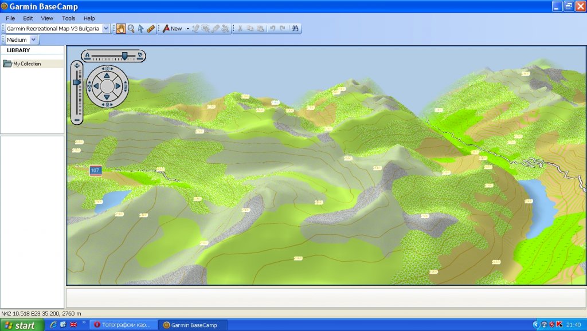Click Internet Explorer quick launch icon
587x331 pixels.
click(53, 325)
